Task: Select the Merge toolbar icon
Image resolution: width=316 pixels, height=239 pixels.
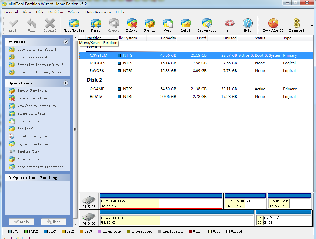Action: click(96, 23)
